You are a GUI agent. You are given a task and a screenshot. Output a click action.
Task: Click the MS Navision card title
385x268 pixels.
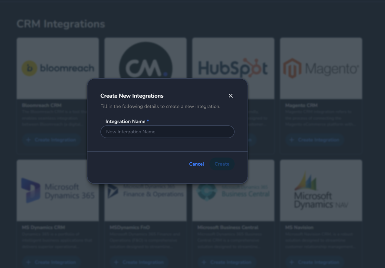[x=299, y=228]
